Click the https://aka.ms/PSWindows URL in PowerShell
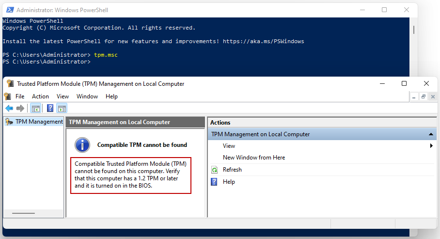Image resolution: width=440 pixels, height=239 pixels. pos(264,41)
